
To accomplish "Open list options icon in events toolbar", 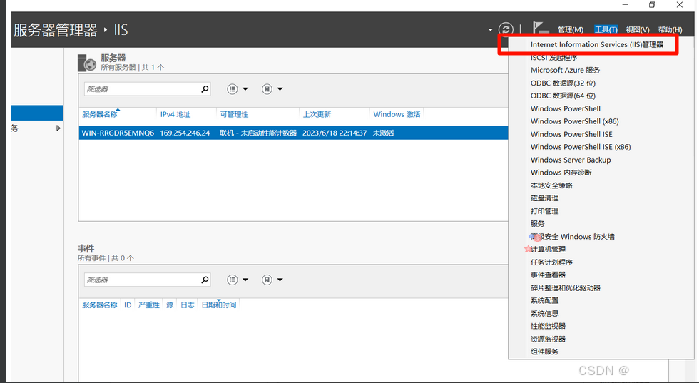I will coord(233,280).
